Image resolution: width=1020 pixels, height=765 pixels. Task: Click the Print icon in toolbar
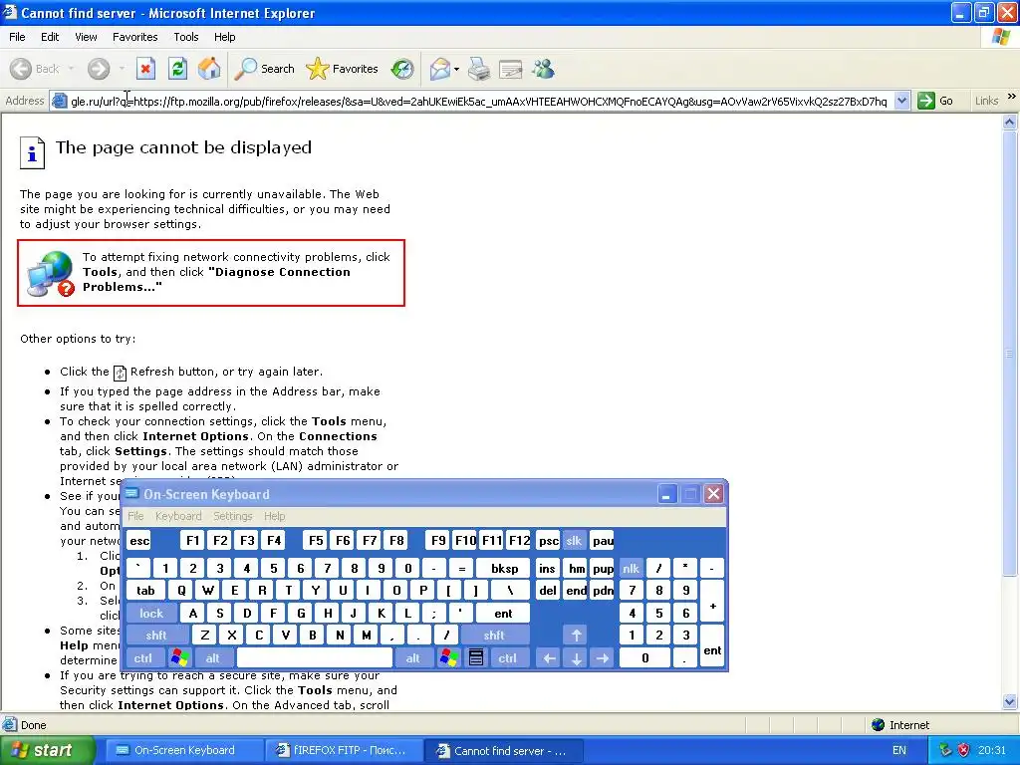click(479, 69)
